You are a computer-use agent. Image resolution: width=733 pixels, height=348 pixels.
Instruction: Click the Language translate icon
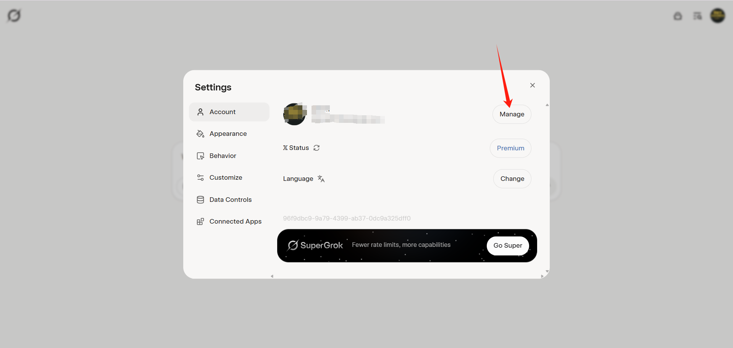pyautogui.click(x=321, y=179)
